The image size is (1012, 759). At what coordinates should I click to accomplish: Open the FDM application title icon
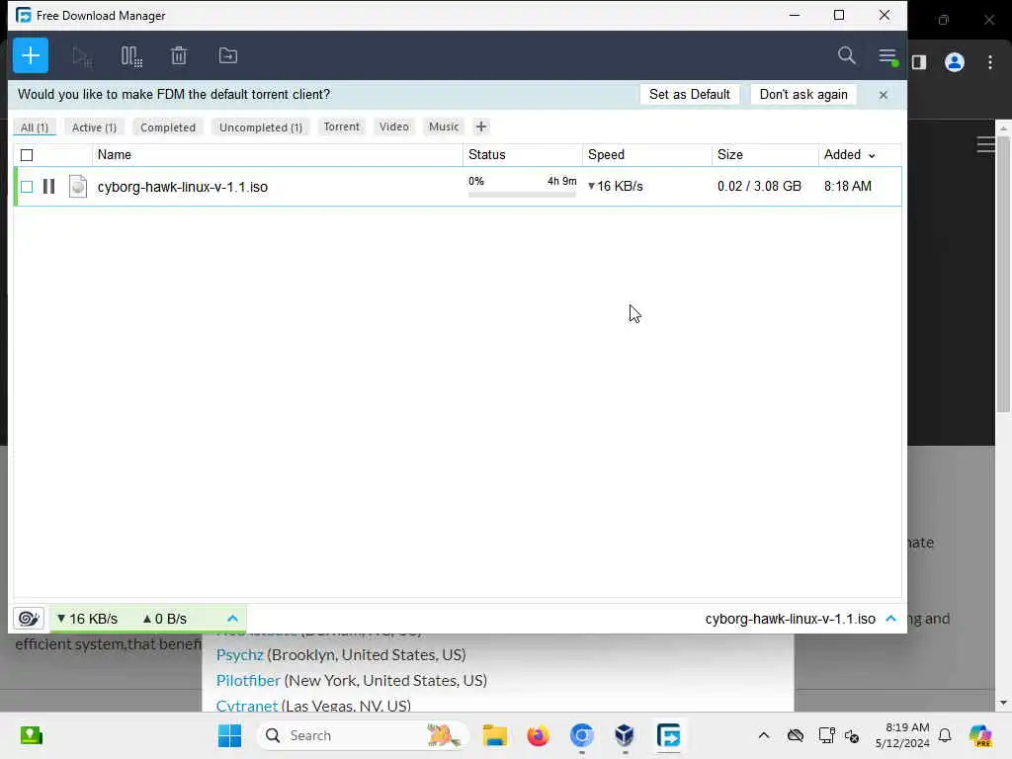pos(24,15)
